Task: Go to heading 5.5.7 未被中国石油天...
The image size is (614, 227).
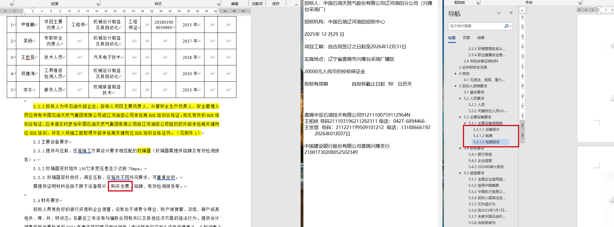Action: (487, 216)
